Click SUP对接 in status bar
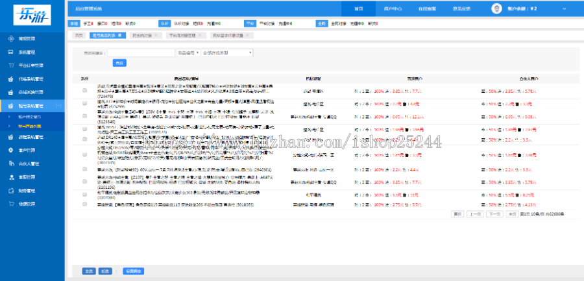The image size is (584, 281). pos(182,23)
